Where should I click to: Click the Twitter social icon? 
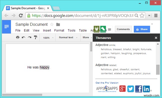click(131, 89)
